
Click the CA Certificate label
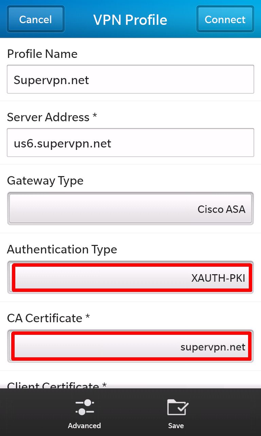(48, 318)
